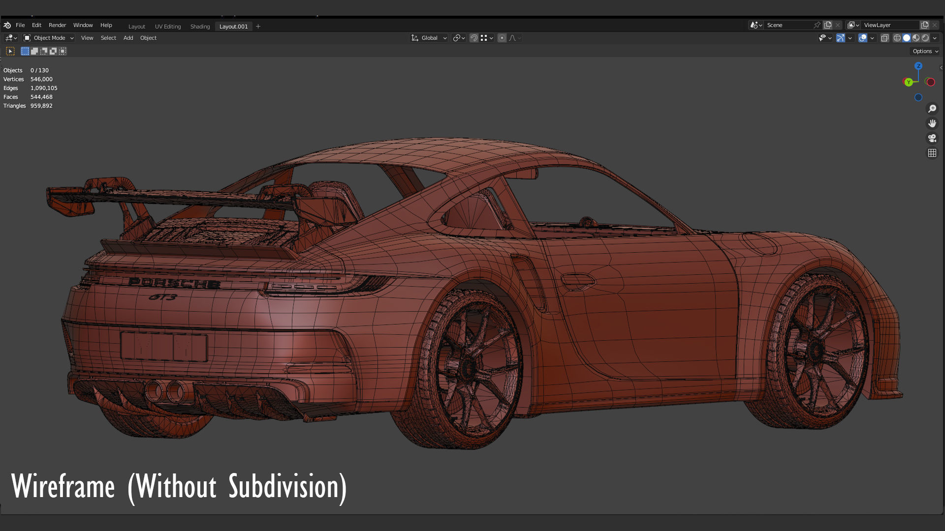Click the Select Box tool icon
This screenshot has height=531, width=945.
pos(10,51)
